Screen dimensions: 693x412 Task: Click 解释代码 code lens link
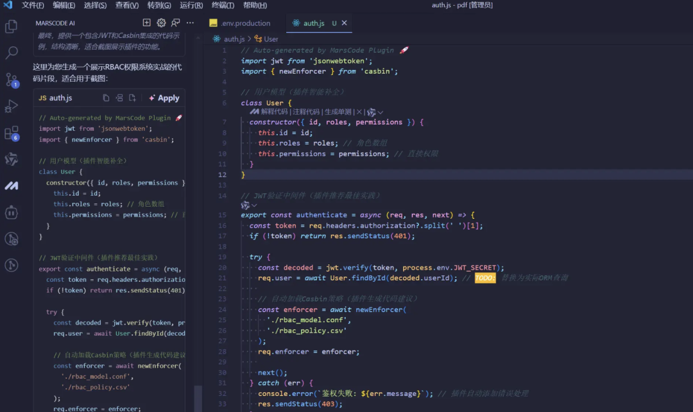pyautogui.click(x=274, y=112)
